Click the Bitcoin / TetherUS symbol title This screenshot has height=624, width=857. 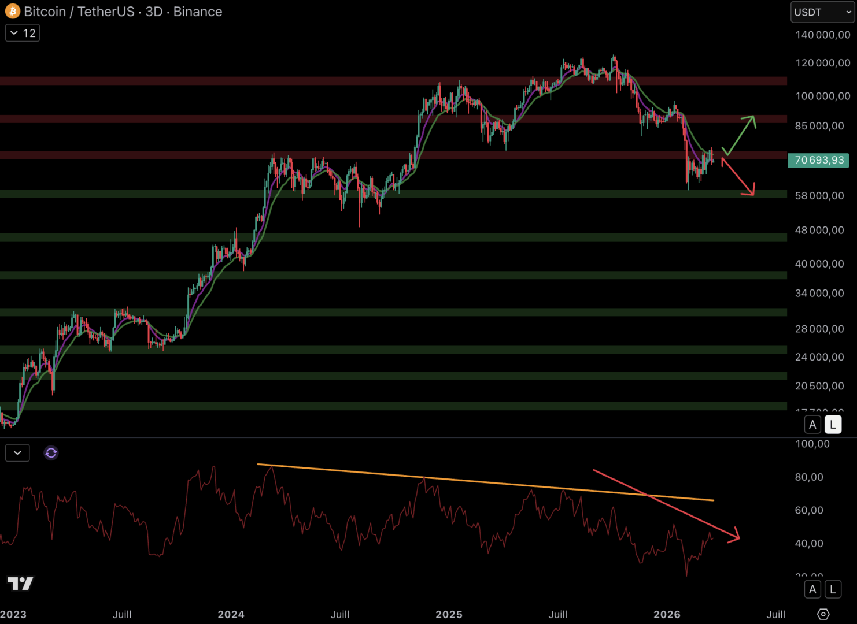(79, 12)
